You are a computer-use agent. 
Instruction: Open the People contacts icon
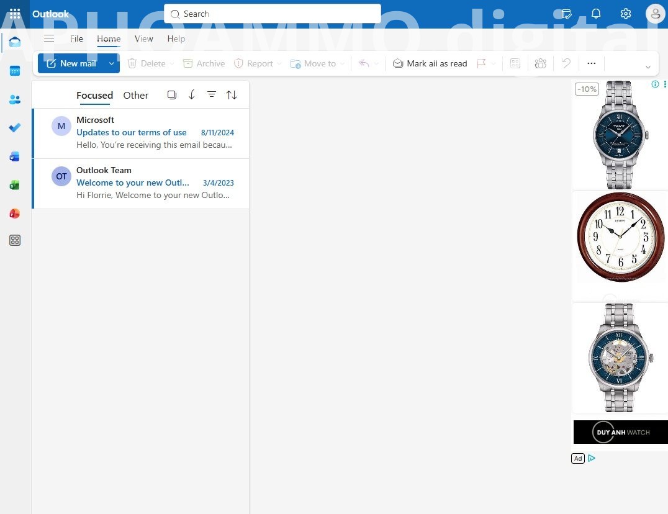coord(15,99)
